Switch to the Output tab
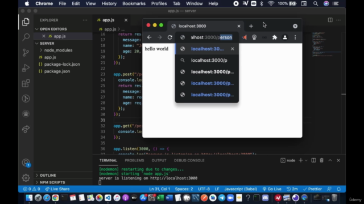This screenshot has height=204, width=364. click(x=159, y=160)
